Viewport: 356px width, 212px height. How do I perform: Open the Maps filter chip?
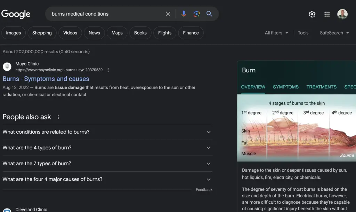(117, 33)
